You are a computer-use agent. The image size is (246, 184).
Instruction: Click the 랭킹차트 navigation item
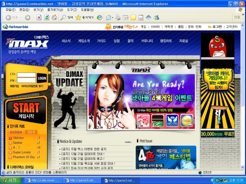[x=166, y=41]
